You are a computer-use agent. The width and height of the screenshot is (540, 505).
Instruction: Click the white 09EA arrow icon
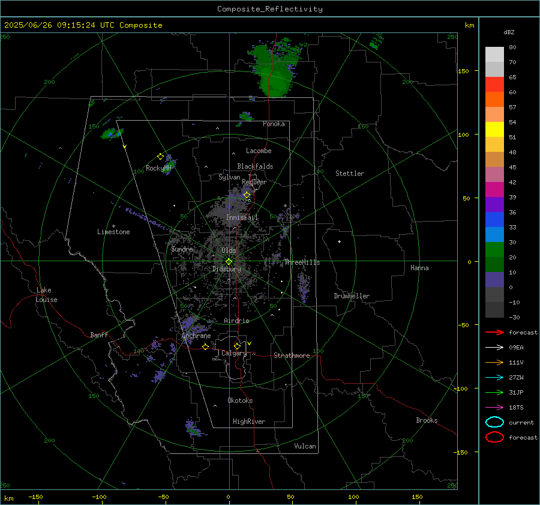[494, 347]
